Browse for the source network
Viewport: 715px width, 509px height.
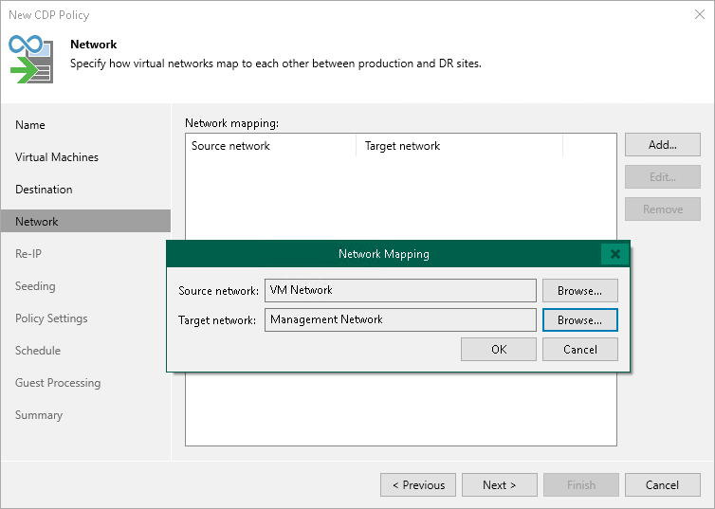pyautogui.click(x=580, y=291)
